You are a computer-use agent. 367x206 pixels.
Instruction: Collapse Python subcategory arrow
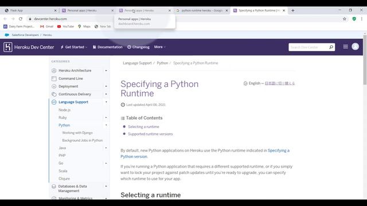coord(106,125)
